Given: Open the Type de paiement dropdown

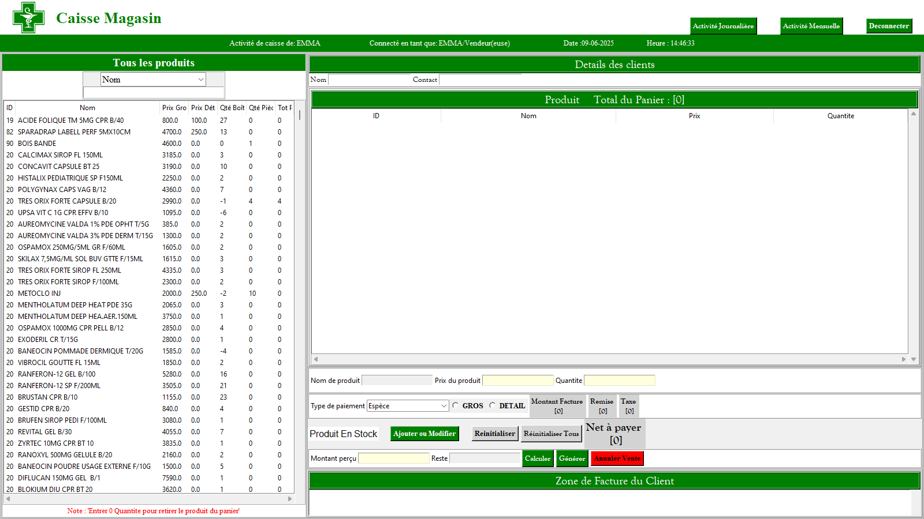Looking at the screenshot, I should (442, 405).
